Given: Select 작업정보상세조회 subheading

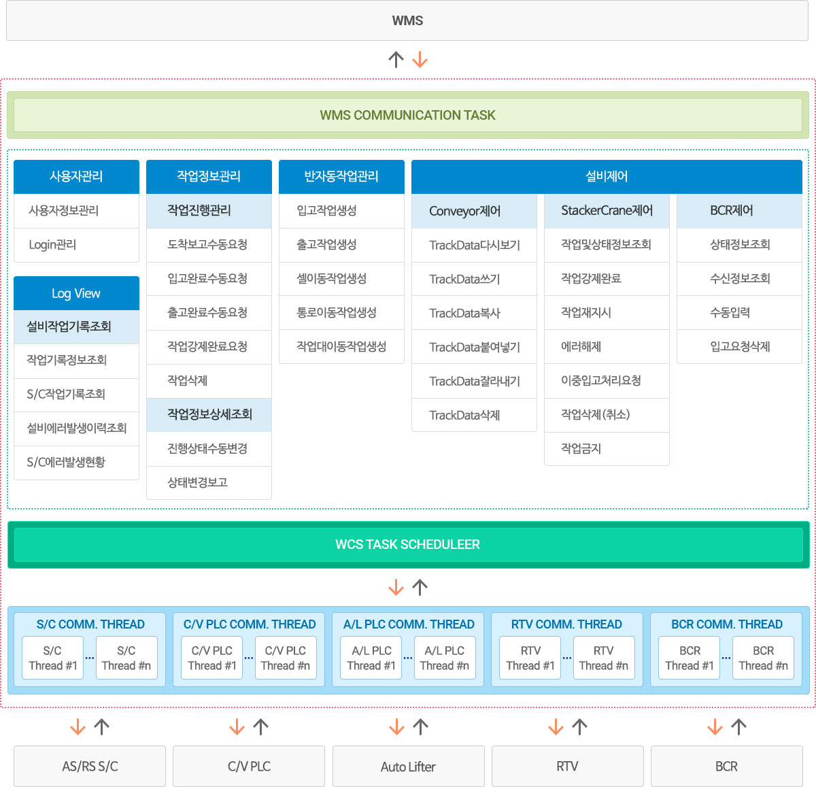Looking at the screenshot, I should (209, 415).
